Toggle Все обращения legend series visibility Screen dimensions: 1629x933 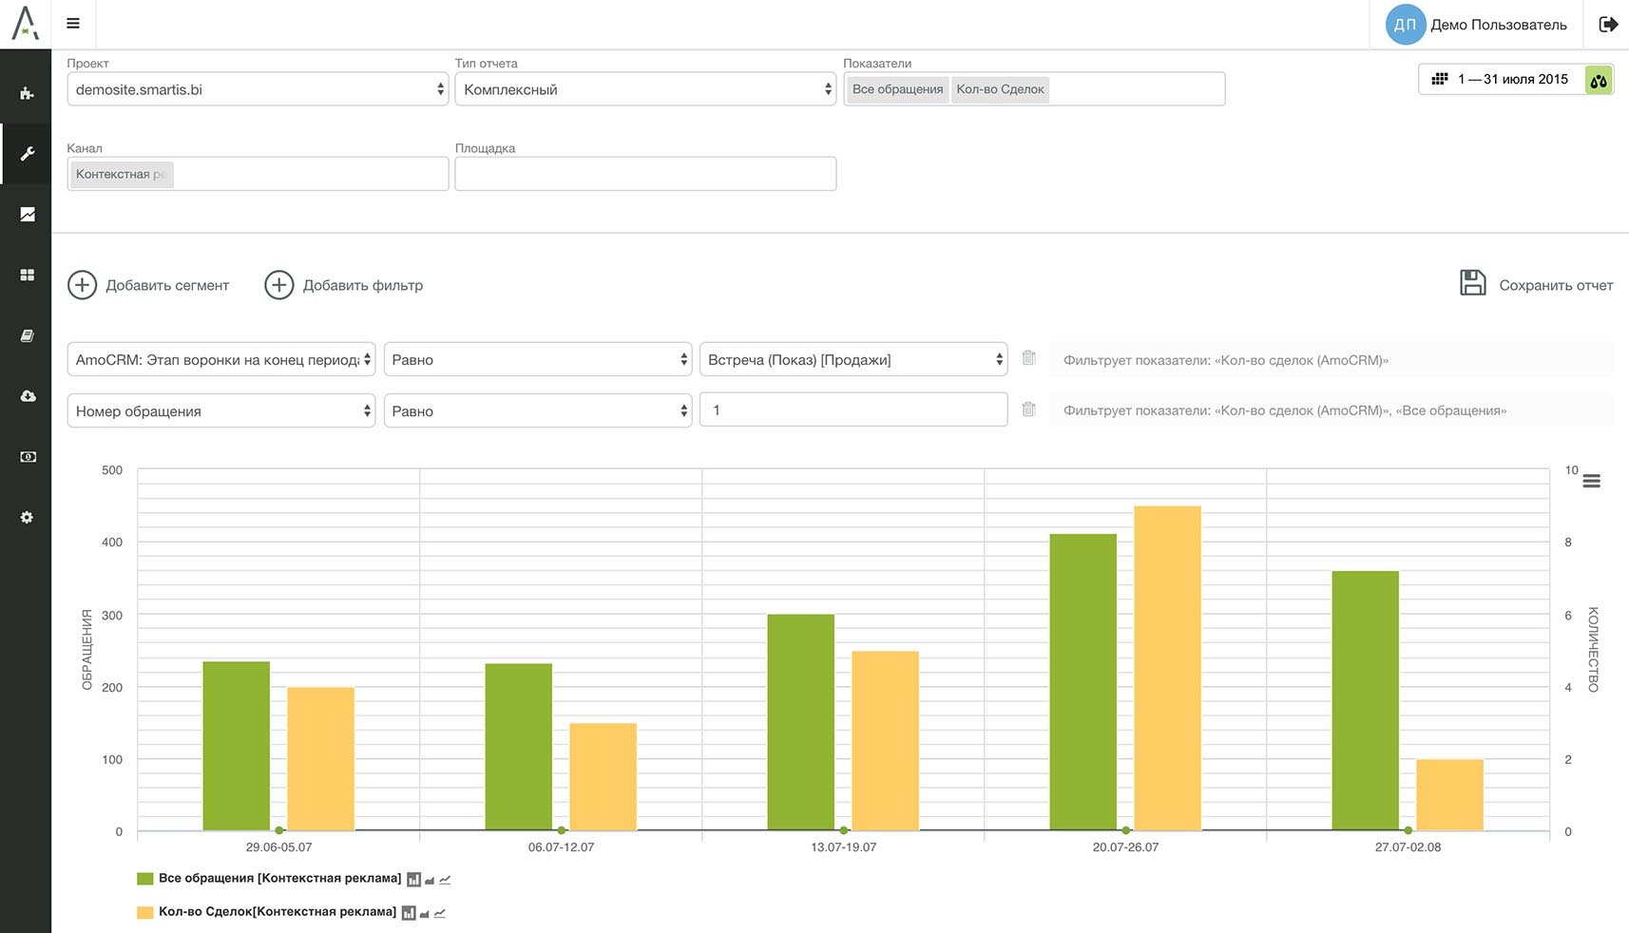(x=279, y=879)
